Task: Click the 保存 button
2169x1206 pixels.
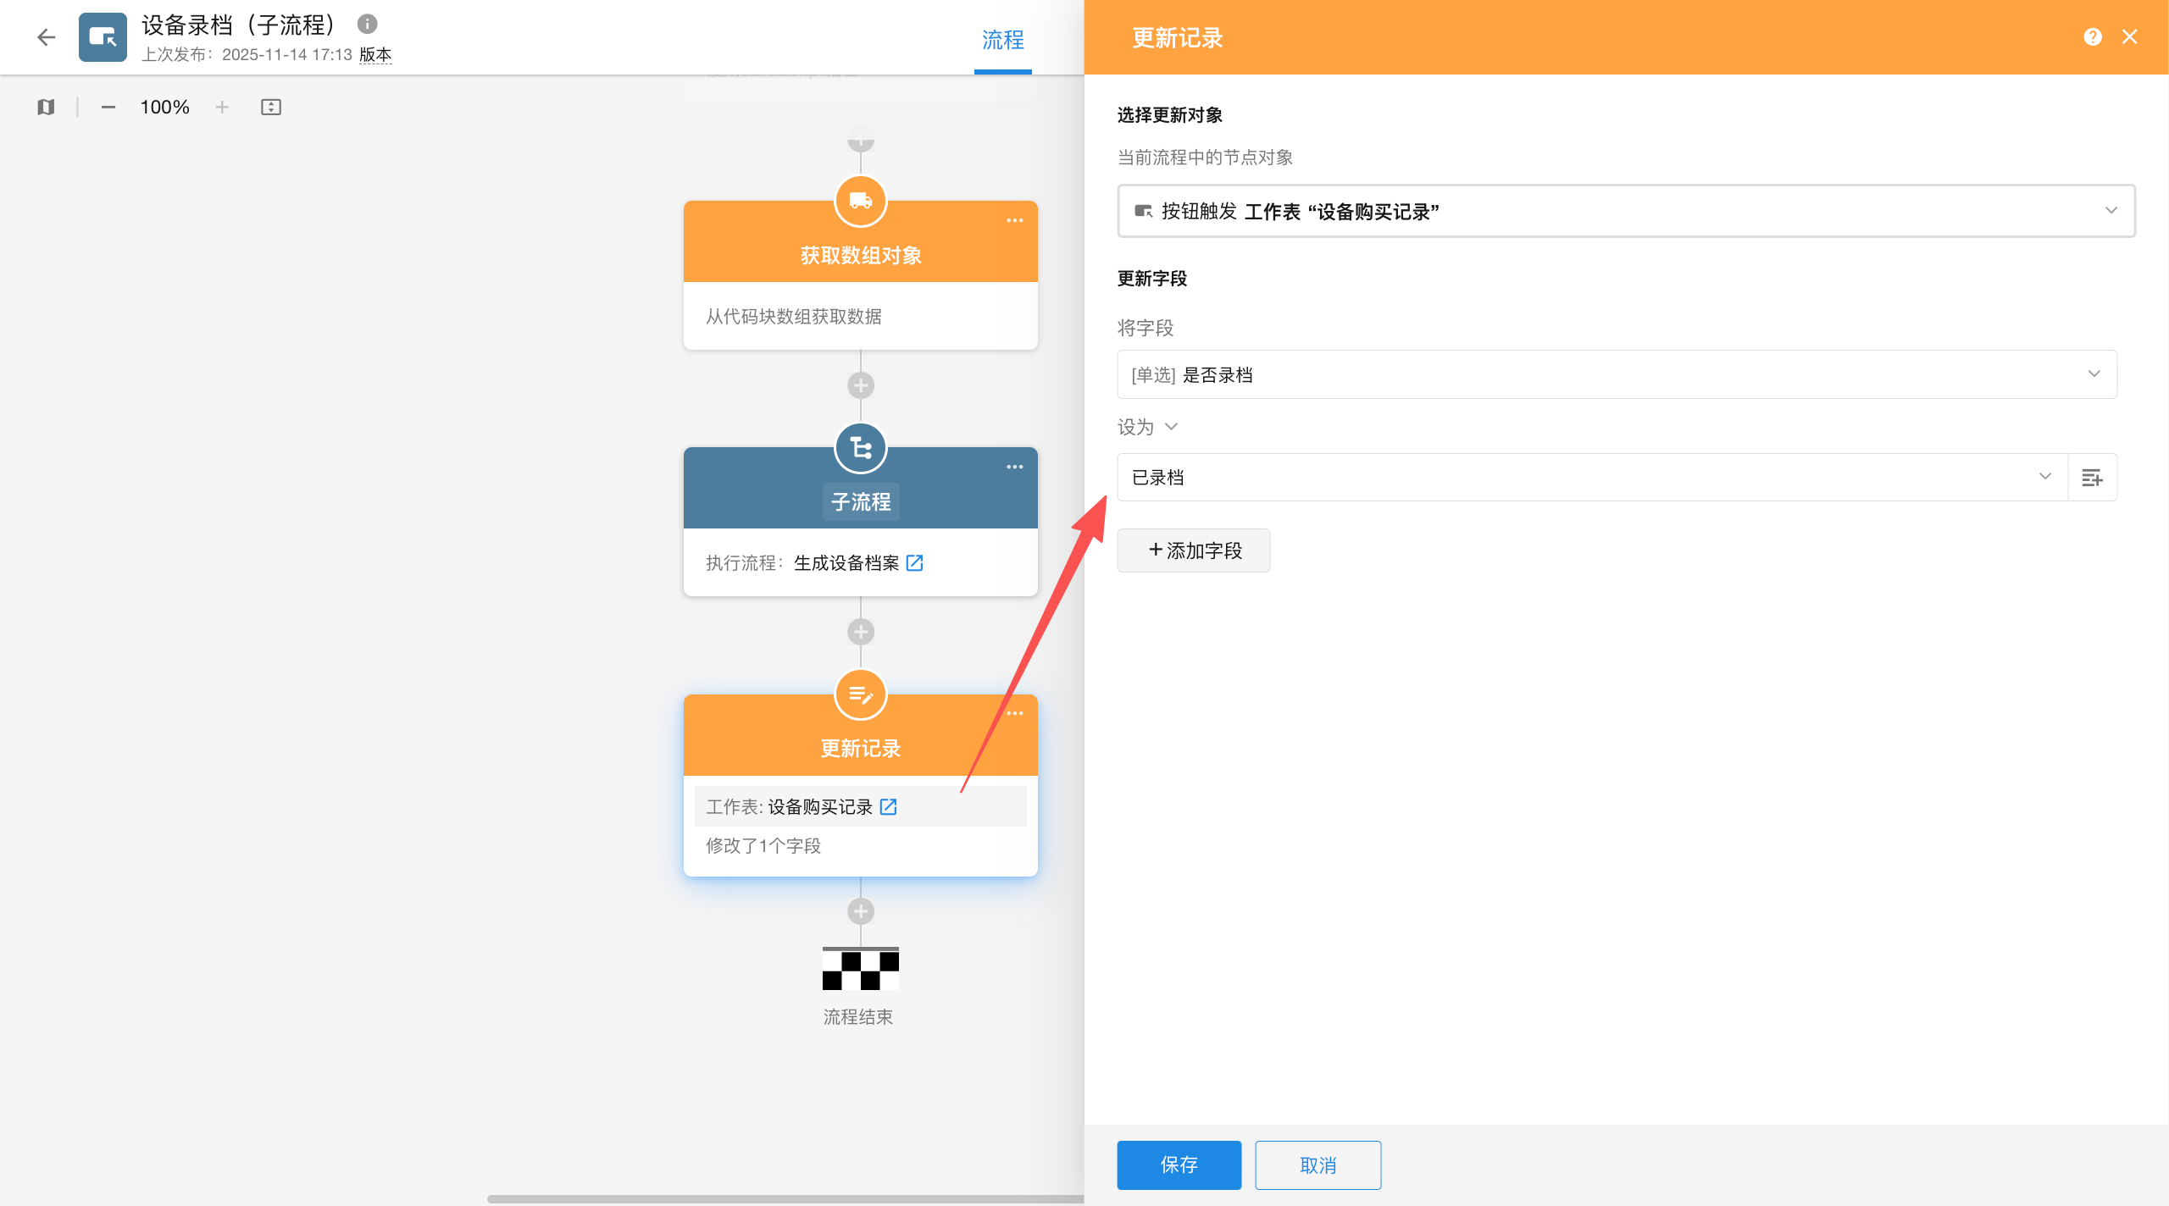Action: tap(1179, 1165)
